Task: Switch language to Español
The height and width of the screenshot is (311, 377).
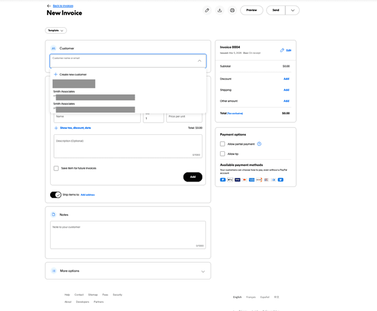Action: [265, 297]
